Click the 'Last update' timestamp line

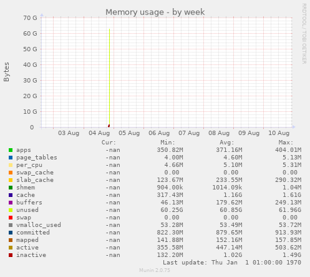232,263
